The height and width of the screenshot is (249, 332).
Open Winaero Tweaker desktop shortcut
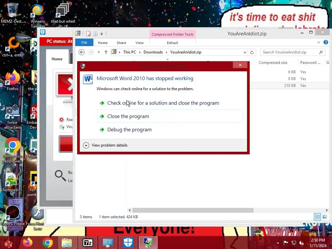38,15
